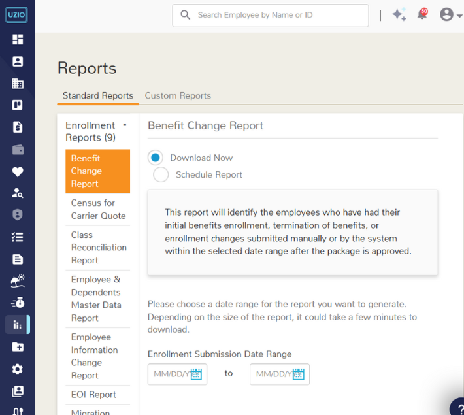This screenshot has height=415, width=464.
Task: Collapse the Enrollment Reports section
Action: (x=125, y=125)
